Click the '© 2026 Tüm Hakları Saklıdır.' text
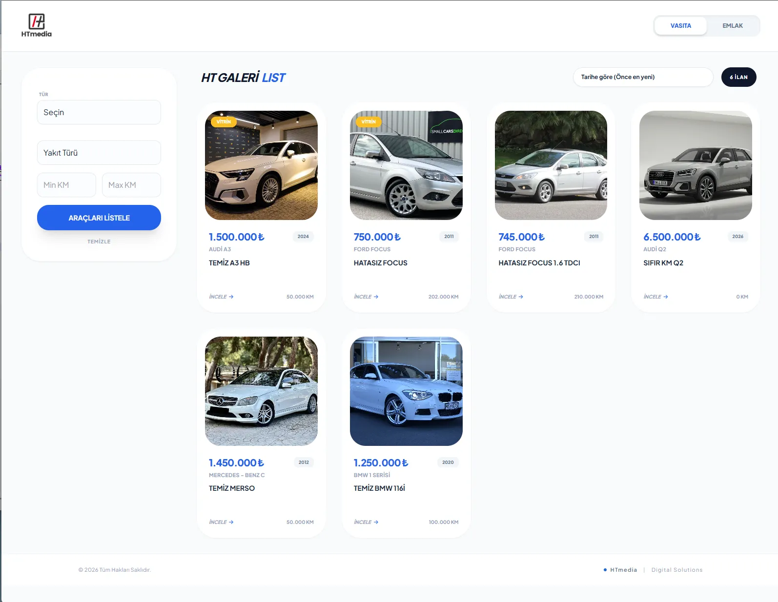This screenshot has height=602, width=778. pos(115,570)
